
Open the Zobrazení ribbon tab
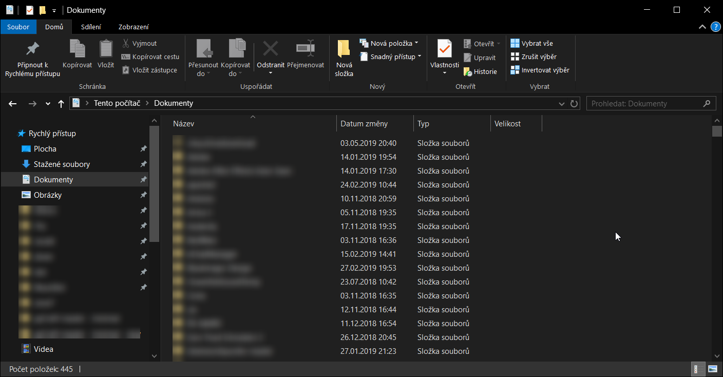tap(134, 27)
